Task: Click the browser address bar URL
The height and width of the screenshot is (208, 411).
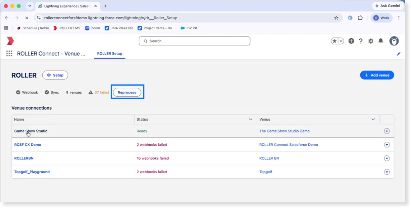Action: click(x=111, y=18)
